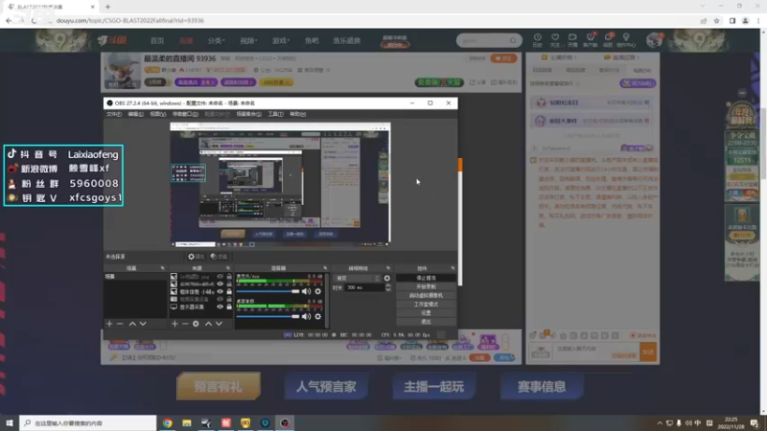Toggle visibility of third source row
The width and height of the screenshot is (767, 431).
[221, 292]
